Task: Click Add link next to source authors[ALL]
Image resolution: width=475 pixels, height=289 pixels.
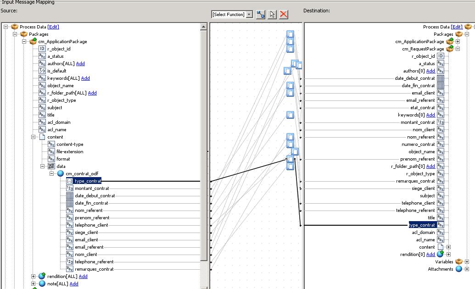Action: (x=80, y=64)
